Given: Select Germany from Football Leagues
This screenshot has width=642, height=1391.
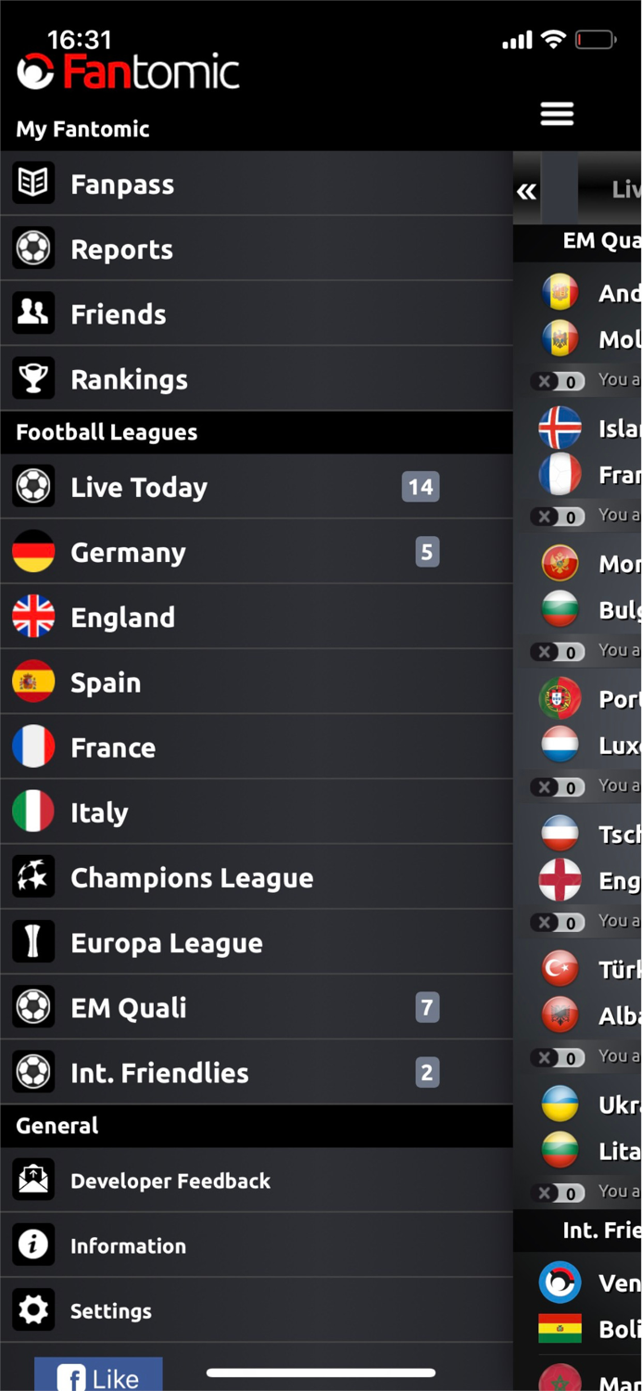Looking at the screenshot, I should coord(129,552).
